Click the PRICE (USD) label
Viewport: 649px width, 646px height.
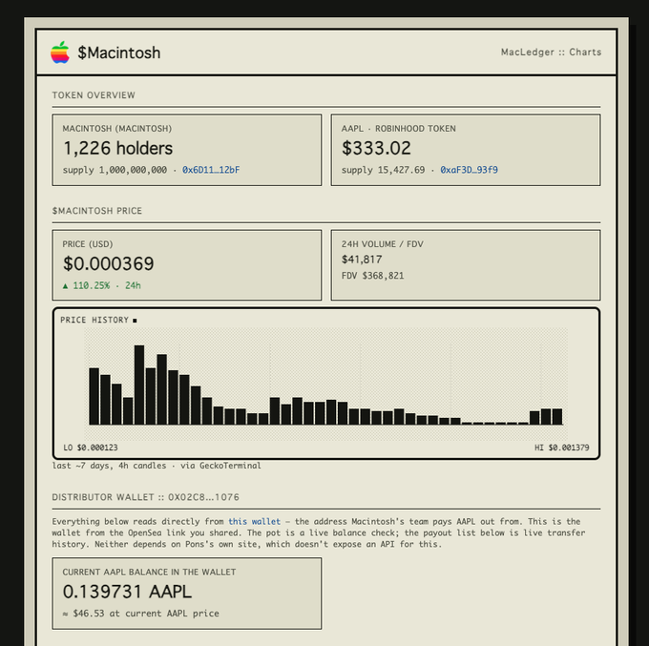pos(88,244)
